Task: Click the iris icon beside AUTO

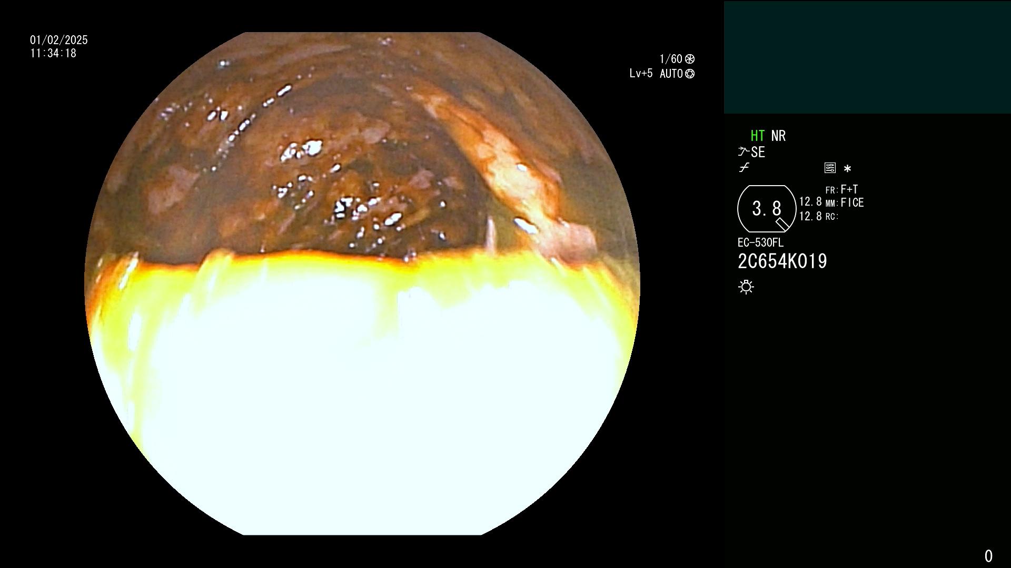Action: [x=690, y=74]
